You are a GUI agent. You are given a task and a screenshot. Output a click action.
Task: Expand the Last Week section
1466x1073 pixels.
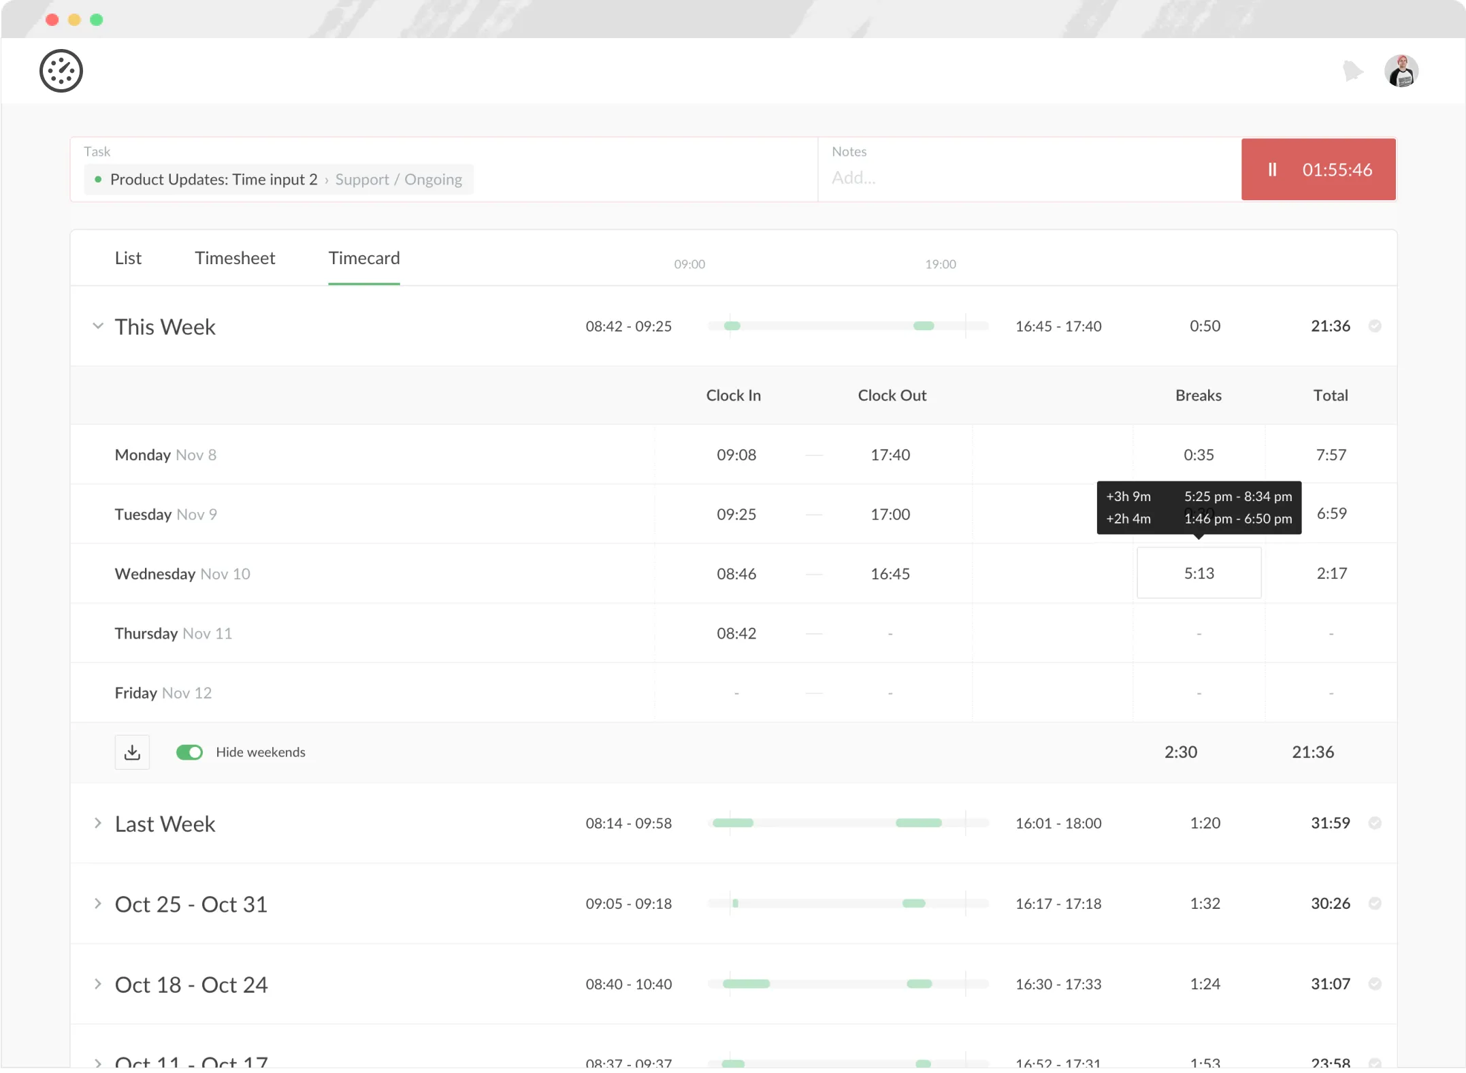[97, 824]
